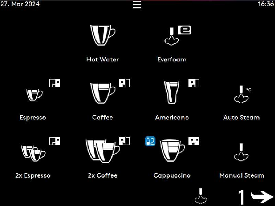Tap the date 27. Mar 2024
275x206 pixels.
click(20, 4)
